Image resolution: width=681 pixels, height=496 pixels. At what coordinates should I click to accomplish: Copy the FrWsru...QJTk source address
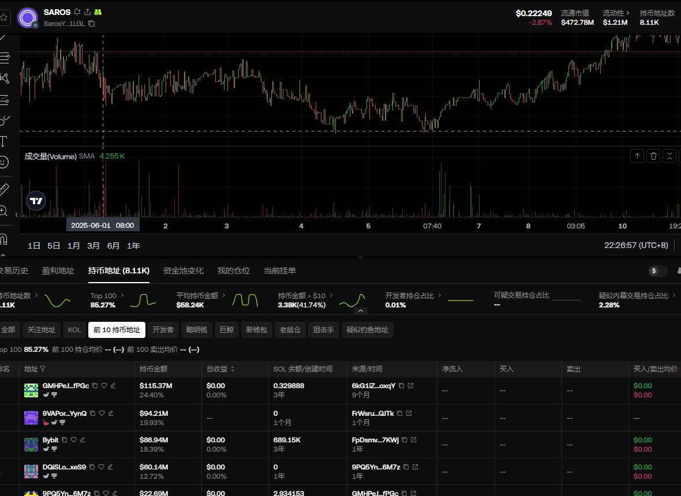click(399, 413)
